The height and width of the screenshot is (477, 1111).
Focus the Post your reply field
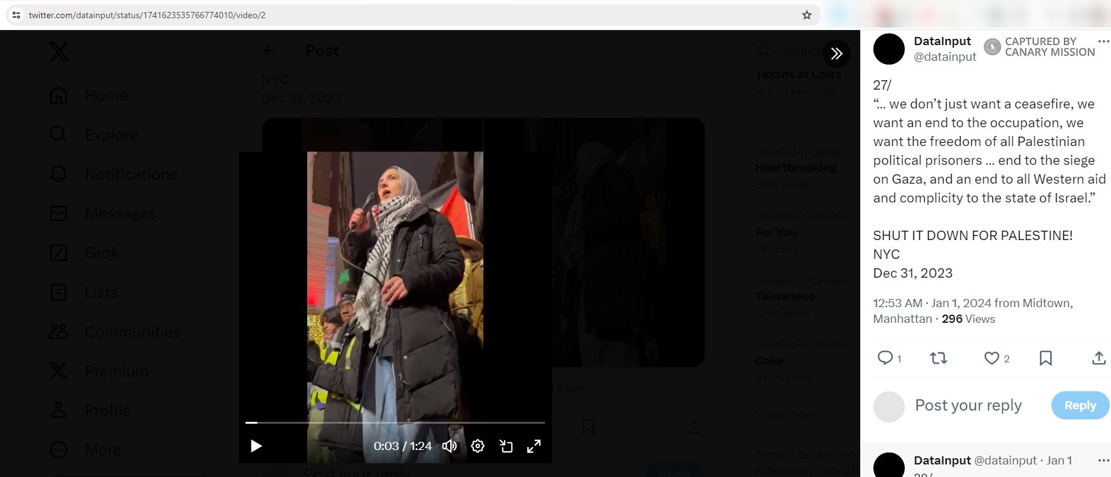click(968, 406)
